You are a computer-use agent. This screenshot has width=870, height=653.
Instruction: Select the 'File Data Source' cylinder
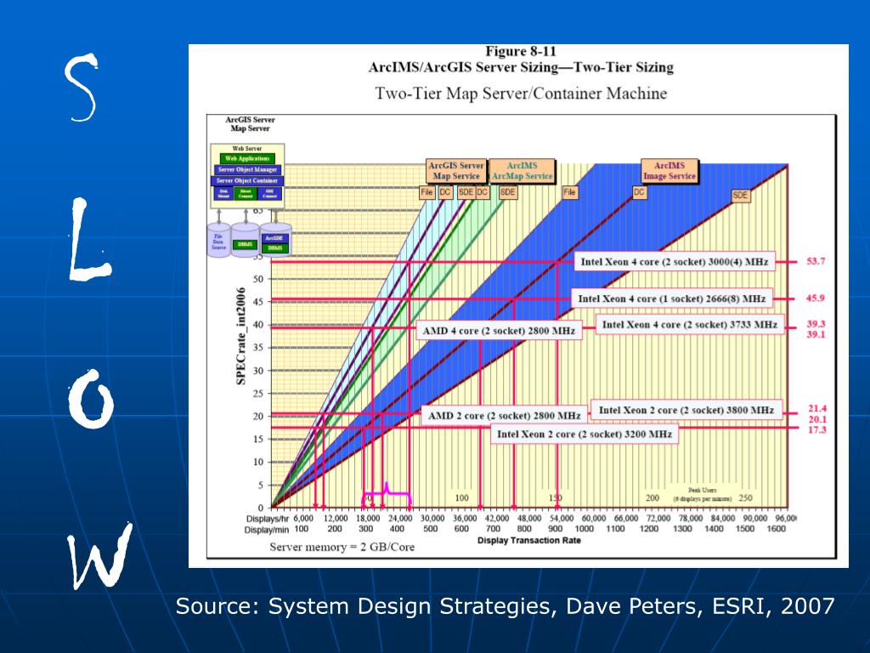[x=218, y=240]
